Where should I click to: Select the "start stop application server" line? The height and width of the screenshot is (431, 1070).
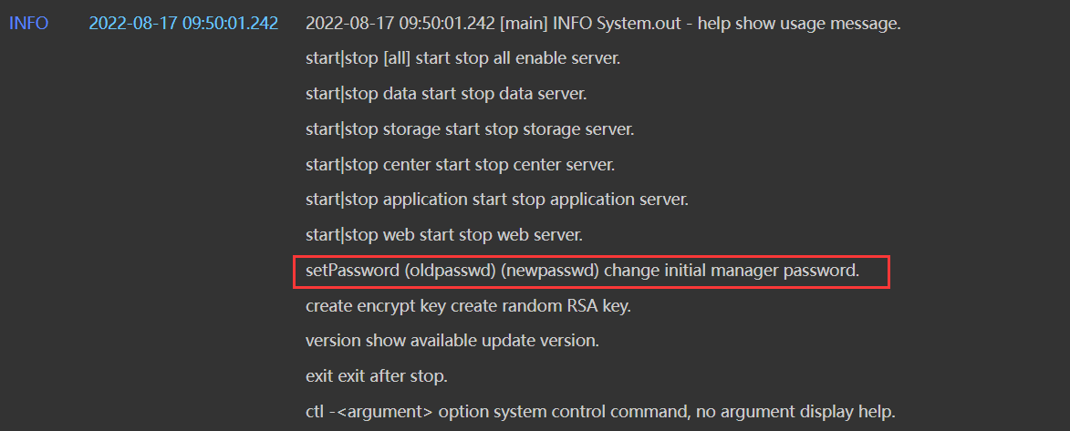point(496,199)
